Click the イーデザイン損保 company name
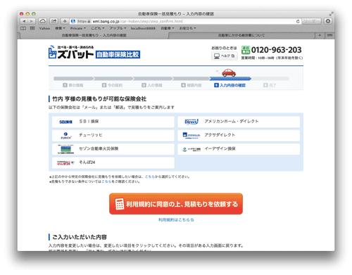The image size is (352, 275). click(220, 148)
